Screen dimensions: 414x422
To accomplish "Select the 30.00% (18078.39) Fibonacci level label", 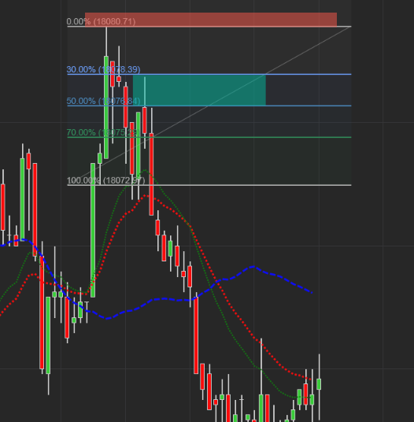I will coord(103,69).
